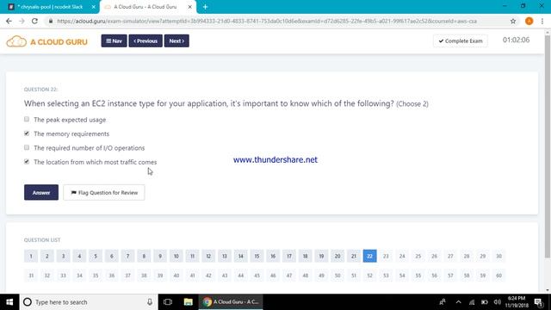
Task: Jump to question 60 in list
Action: pos(498,276)
